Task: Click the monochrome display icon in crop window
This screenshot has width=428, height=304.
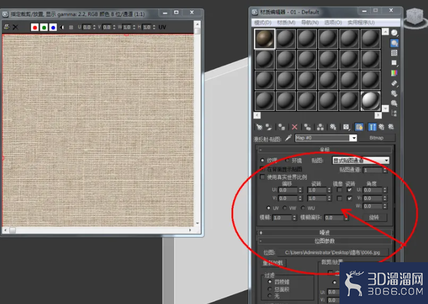Action: point(71,27)
